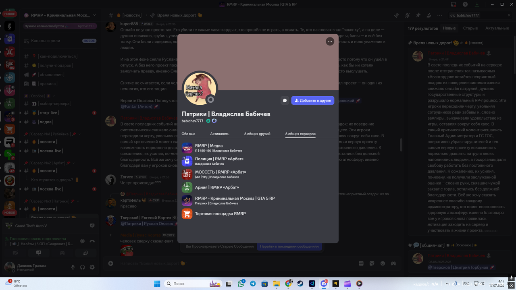Select the Новые search results tab

(449, 28)
